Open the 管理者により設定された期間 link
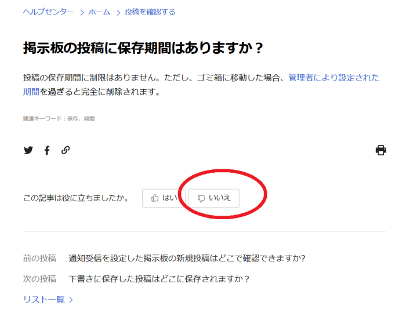The image size is (406, 309). pos(333,78)
